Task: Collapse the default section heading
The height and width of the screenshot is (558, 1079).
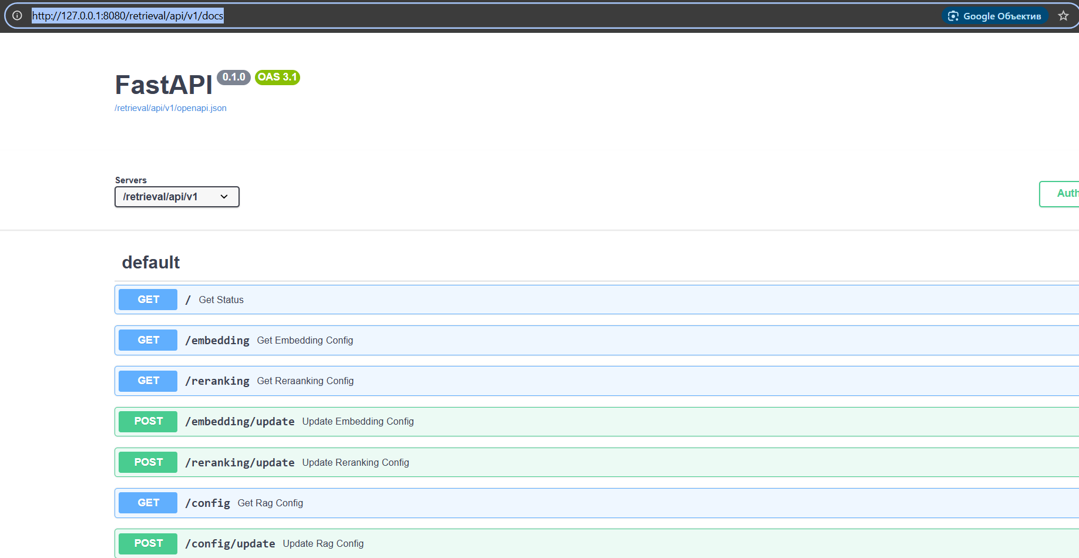Action: point(151,263)
